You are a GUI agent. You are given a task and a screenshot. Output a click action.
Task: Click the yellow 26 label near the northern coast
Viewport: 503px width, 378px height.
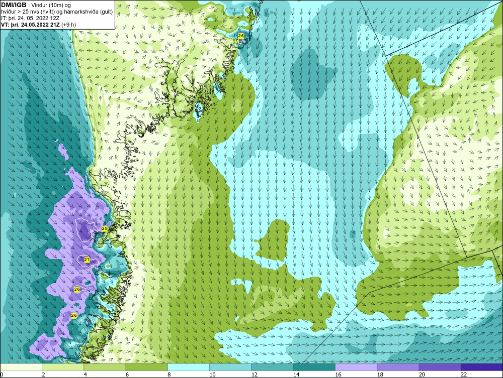[241, 36]
